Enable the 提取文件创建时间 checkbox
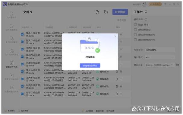 click(135, 35)
